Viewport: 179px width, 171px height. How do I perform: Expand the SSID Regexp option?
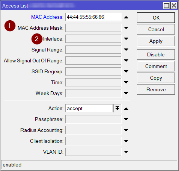[x=126, y=71]
